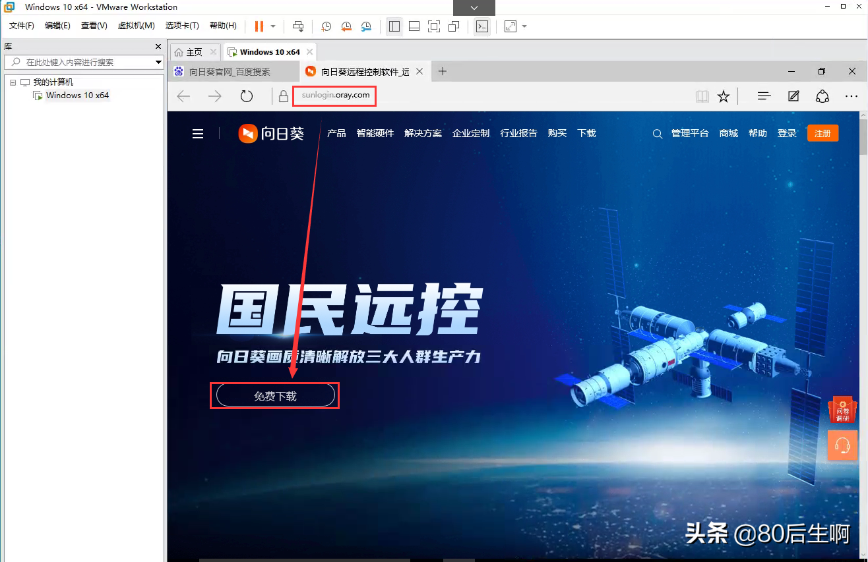Enter full screen mode

click(x=434, y=26)
